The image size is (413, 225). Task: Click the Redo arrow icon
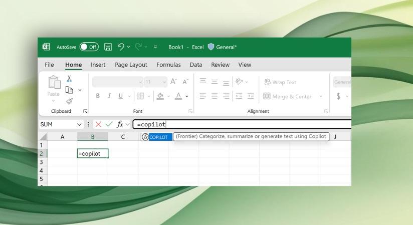138,47
